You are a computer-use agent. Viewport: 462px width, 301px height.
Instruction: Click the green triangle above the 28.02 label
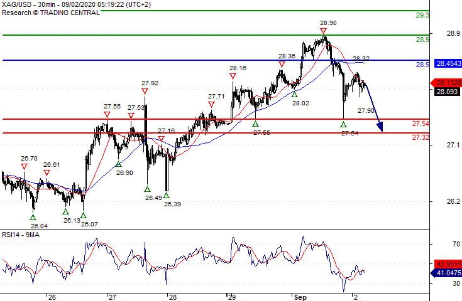(294, 94)
